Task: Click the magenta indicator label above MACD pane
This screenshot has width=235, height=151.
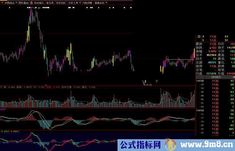Action: (2, 109)
